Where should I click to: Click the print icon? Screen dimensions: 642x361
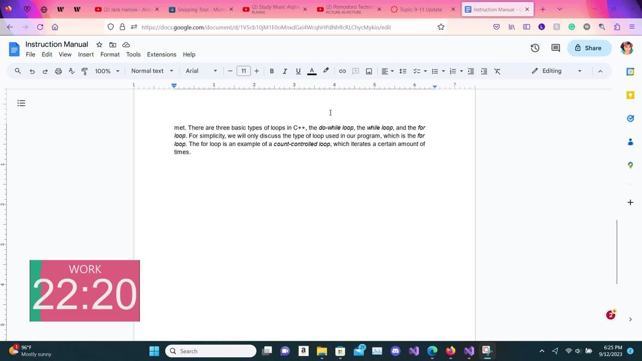coord(58,71)
